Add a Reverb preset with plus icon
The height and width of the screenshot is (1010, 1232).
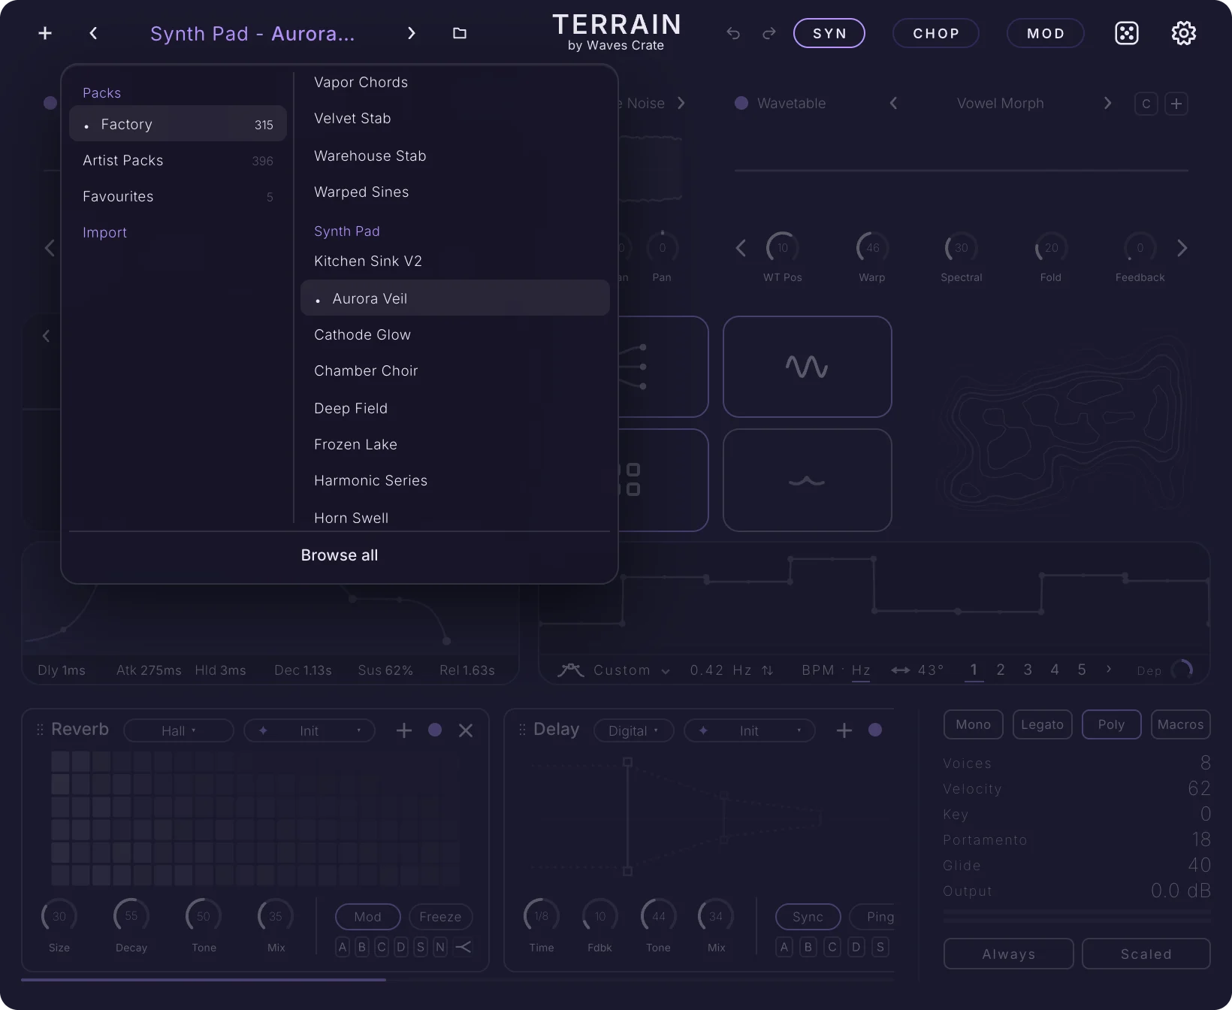pyautogui.click(x=404, y=730)
